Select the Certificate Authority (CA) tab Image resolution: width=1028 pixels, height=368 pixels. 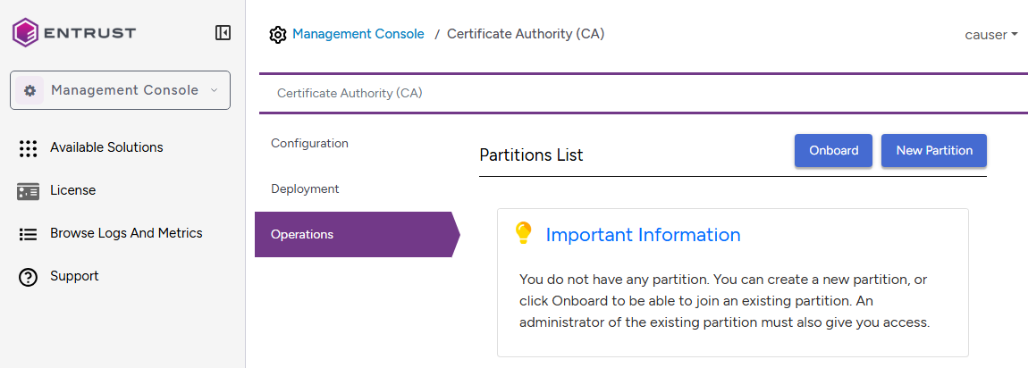pos(350,93)
